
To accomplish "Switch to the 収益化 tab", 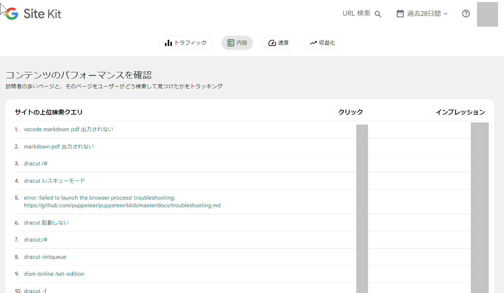I will pyautogui.click(x=322, y=43).
